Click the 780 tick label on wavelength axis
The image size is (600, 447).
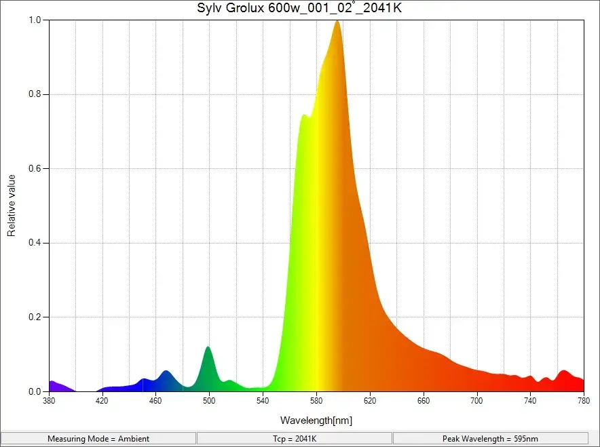pos(584,401)
